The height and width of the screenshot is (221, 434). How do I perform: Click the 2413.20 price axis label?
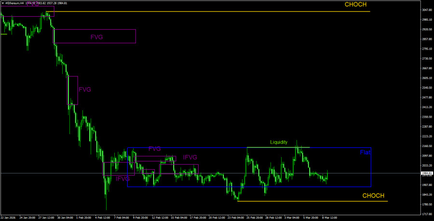click(x=426, y=107)
